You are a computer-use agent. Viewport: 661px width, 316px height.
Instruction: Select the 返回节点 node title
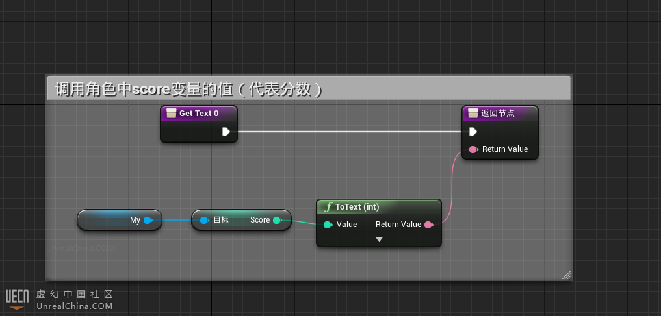click(497, 114)
